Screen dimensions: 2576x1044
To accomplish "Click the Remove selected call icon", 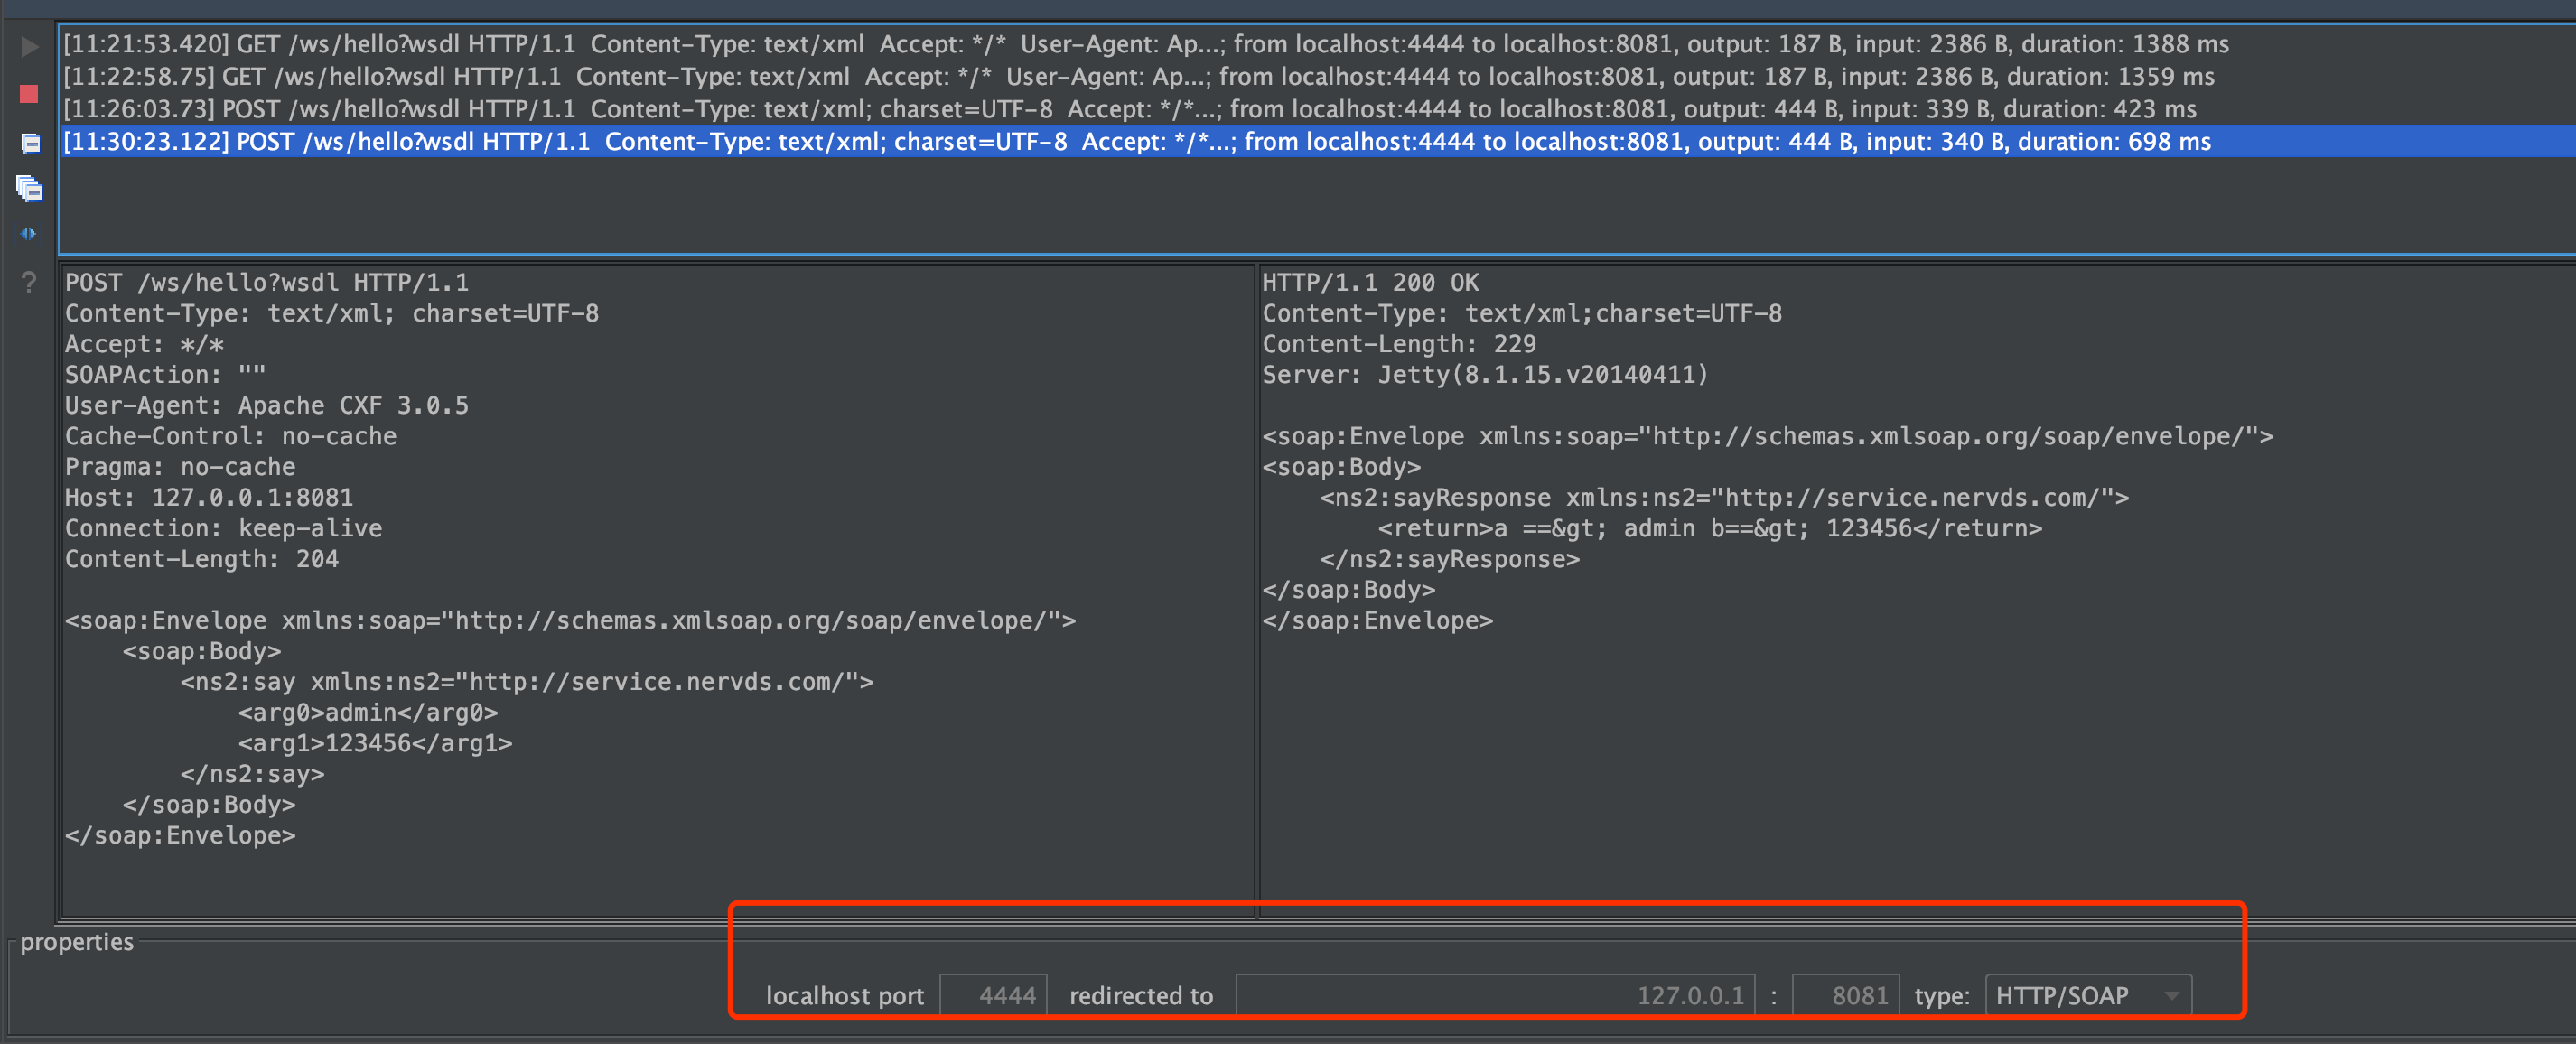I will coord(30,142).
